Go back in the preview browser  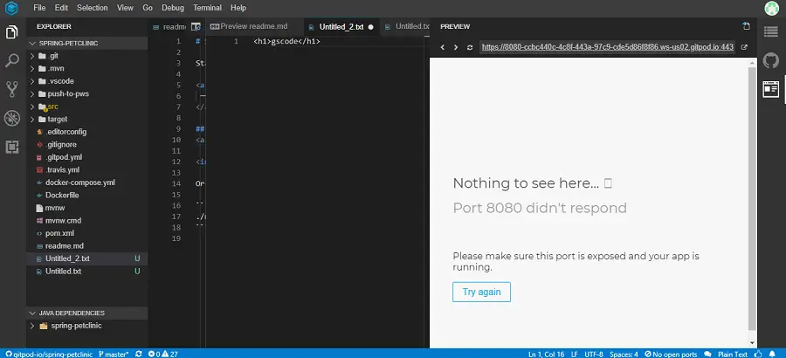(443, 47)
